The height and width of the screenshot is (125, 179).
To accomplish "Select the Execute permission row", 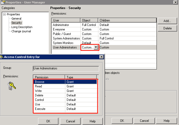I will [49, 109].
